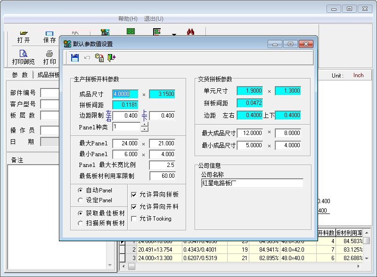Click the black dropdown arrow on the top toolbar

(173, 34)
